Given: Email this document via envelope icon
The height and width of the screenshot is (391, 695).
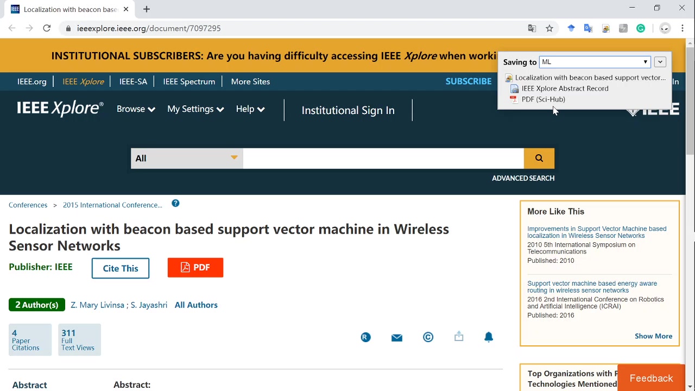Looking at the screenshot, I should pos(397,337).
